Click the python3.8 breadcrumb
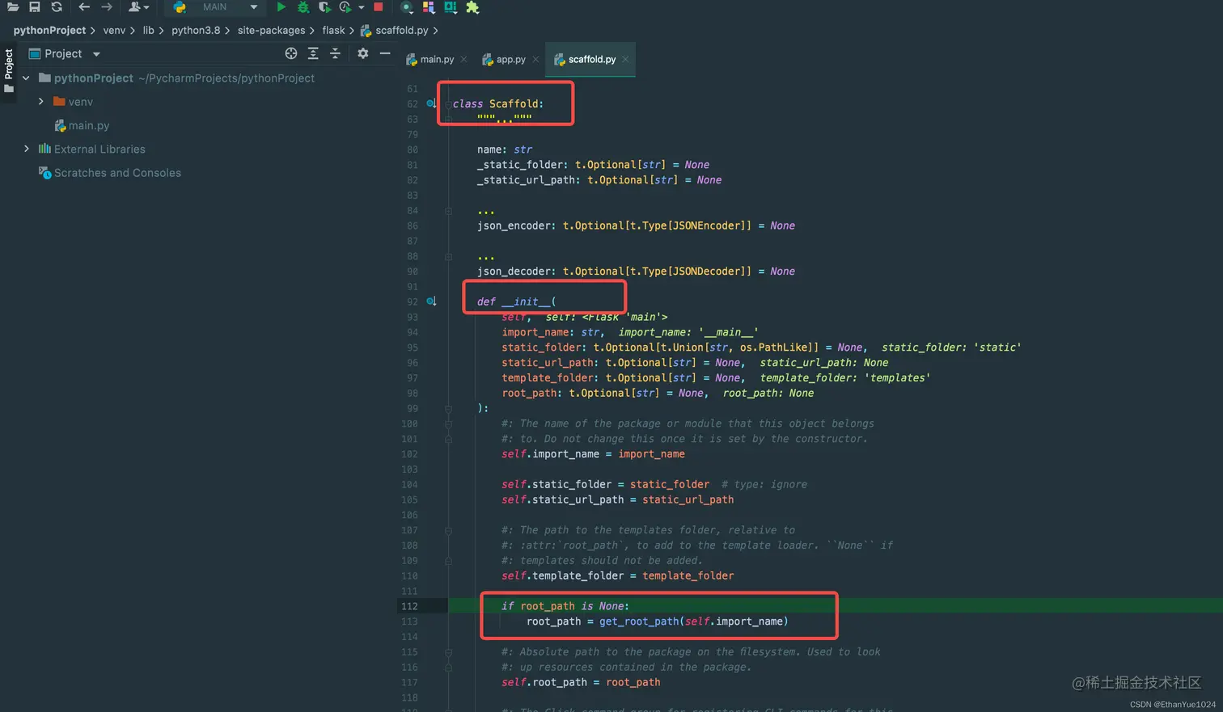This screenshot has height=712, width=1223. (x=196, y=31)
